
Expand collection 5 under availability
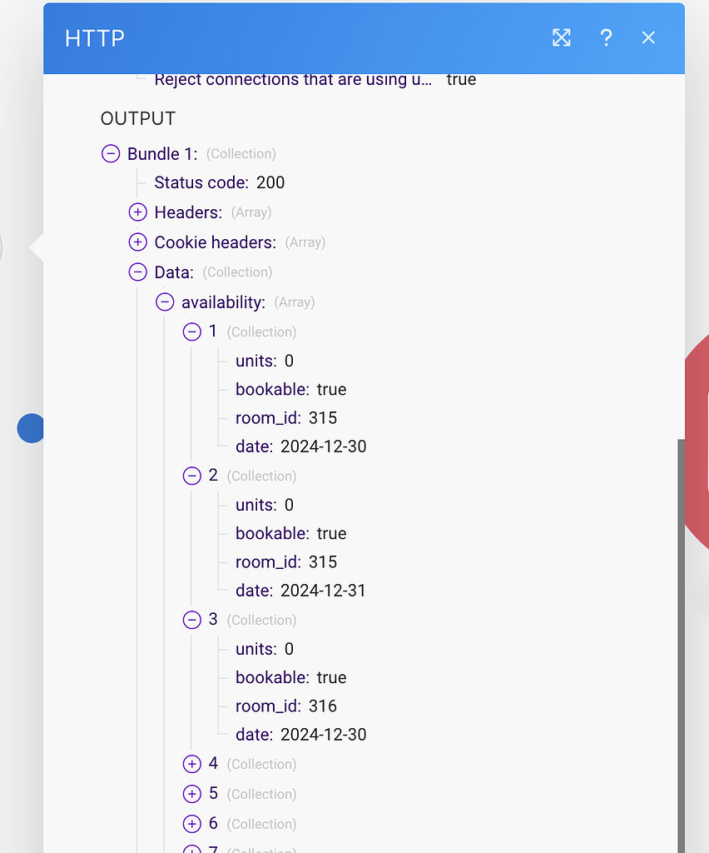click(x=191, y=794)
